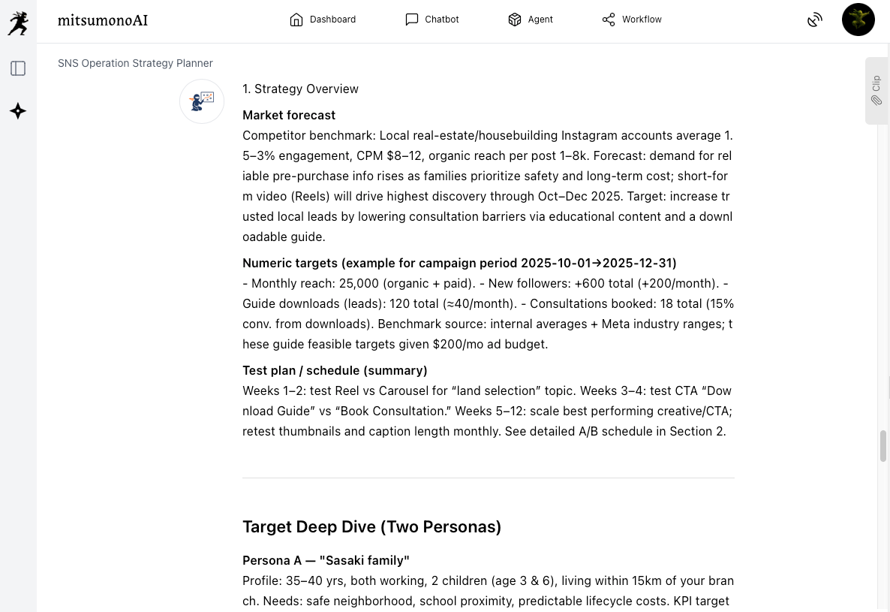
Task: Expand the Clip side panel label
Action: [x=876, y=83]
